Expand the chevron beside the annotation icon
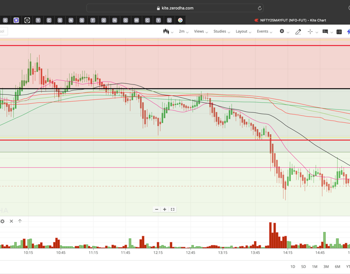The image size is (350, 274). click(332, 32)
